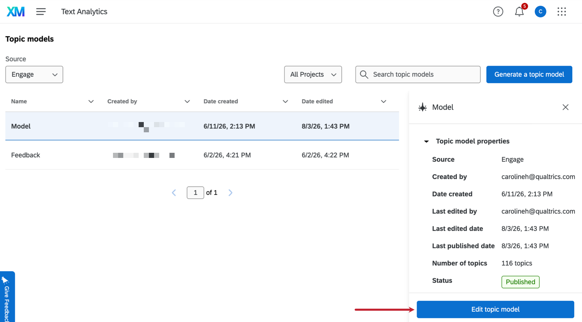The image size is (582, 322).
Task: Click the Created by email value
Action: point(538,177)
